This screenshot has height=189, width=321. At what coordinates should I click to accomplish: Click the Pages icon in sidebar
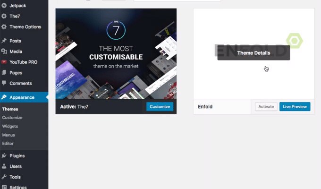[4, 73]
